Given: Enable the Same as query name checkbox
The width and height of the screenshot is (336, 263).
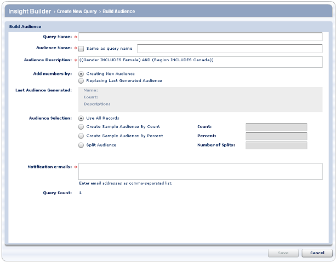Looking at the screenshot, I should click(x=82, y=48).
